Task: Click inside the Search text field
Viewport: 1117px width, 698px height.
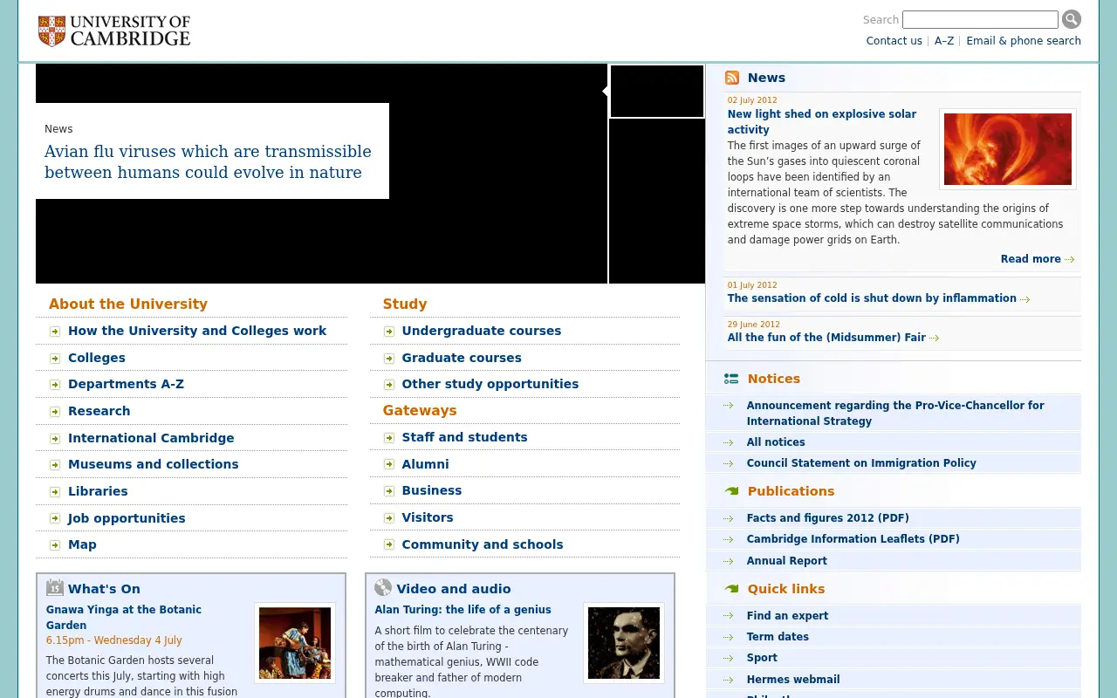Action: tap(980, 19)
